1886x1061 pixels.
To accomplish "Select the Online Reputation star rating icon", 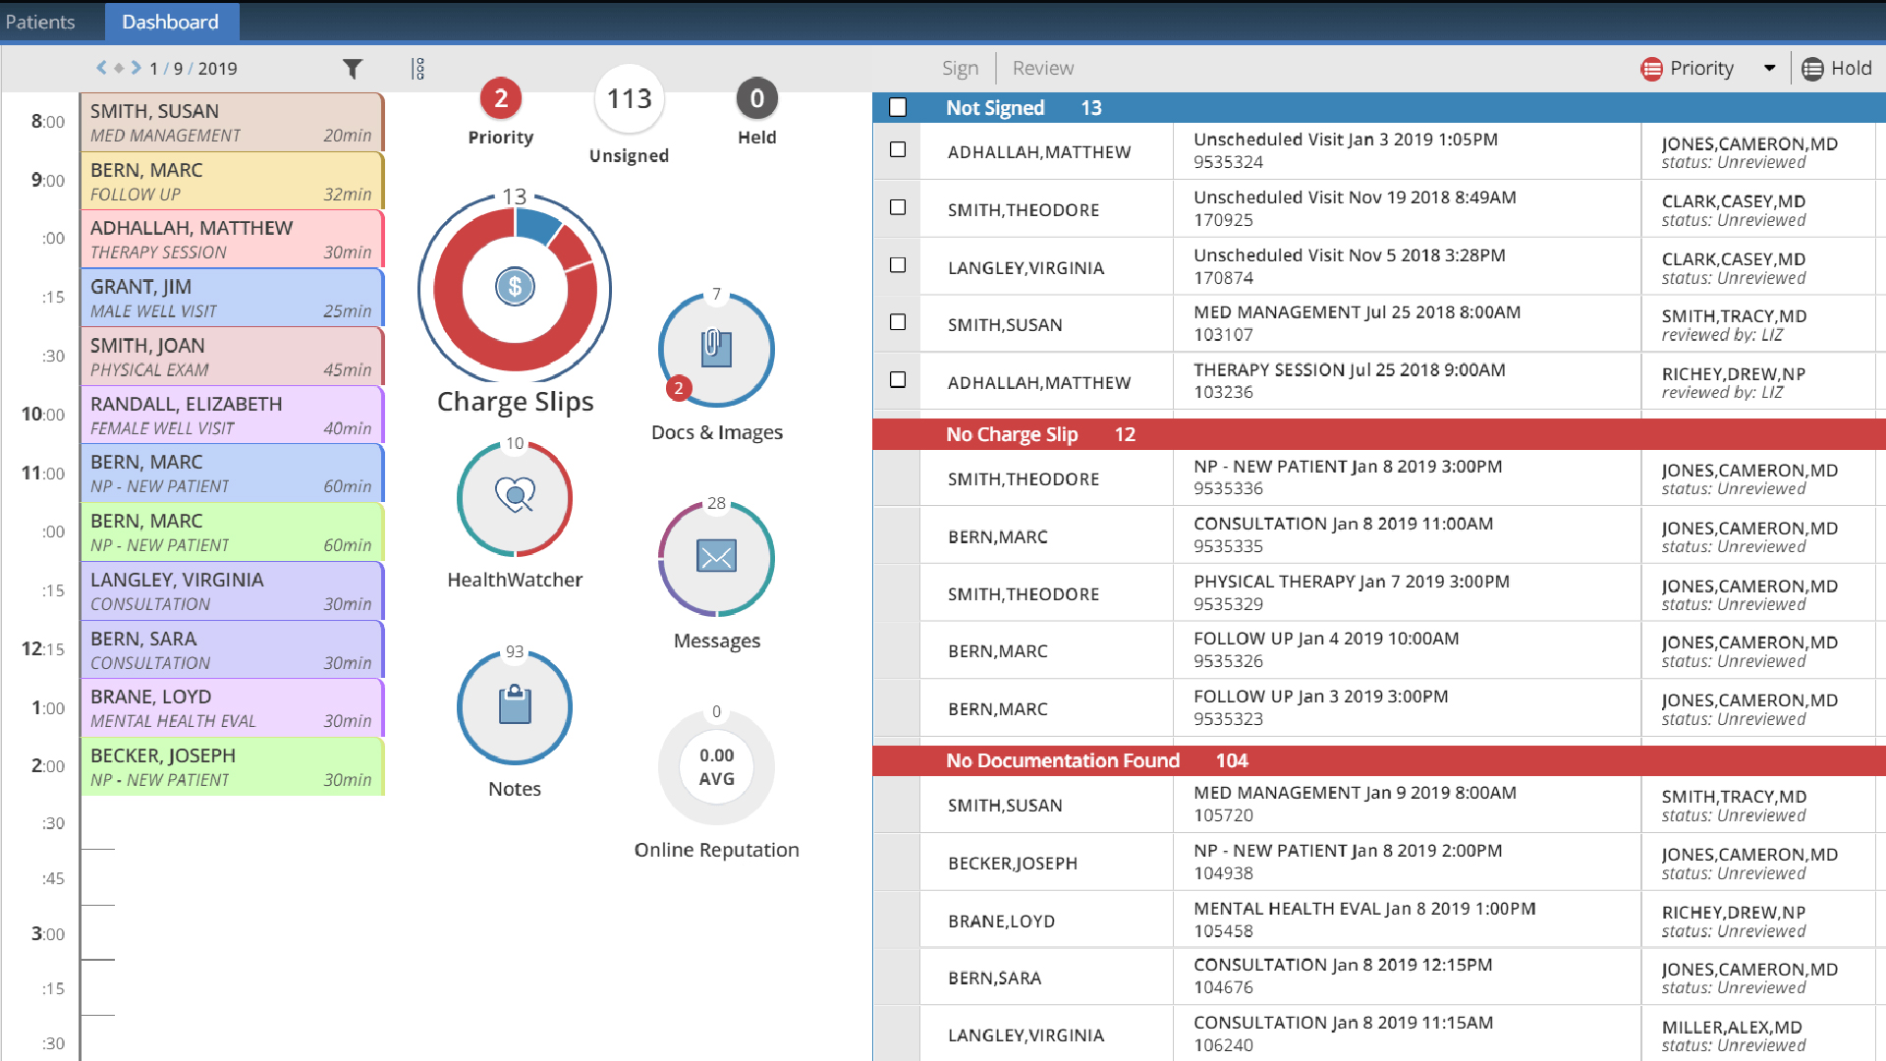I will point(716,765).
